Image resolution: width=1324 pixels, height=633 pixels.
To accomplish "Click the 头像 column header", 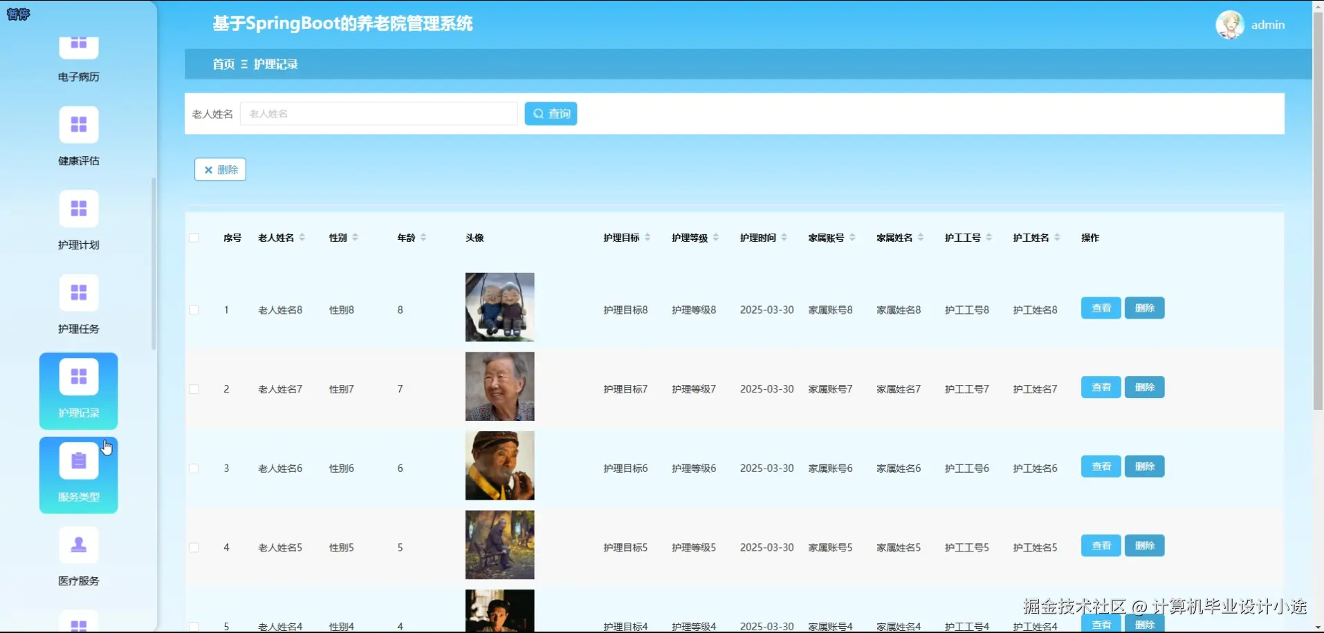I will [x=475, y=238].
